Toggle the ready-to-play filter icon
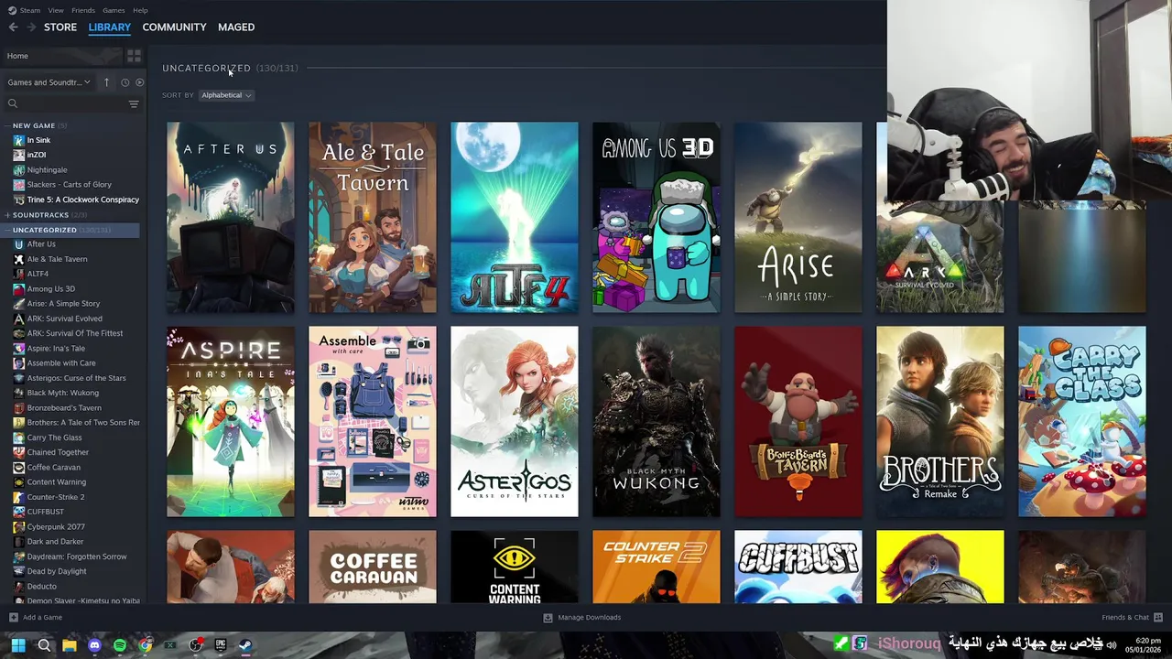The image size is (1172, 659). pyautogui.click(x=139, y=82)
